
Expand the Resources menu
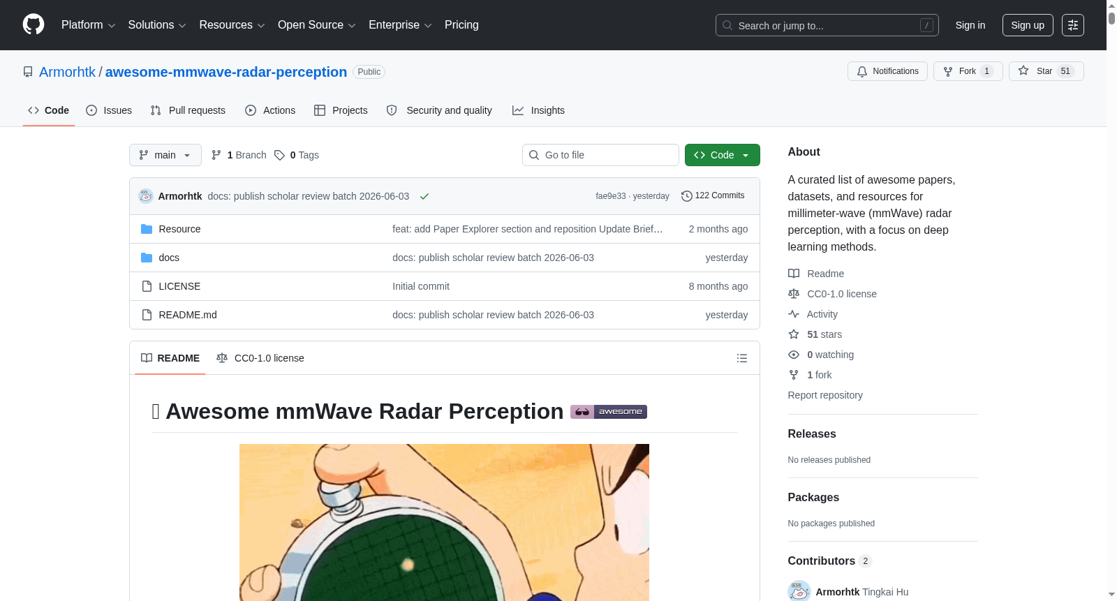[232, 25]
